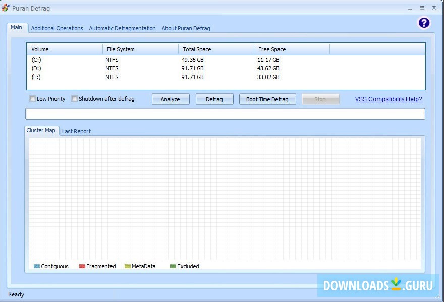Image resolution: width=444 pixels, height=302 pixels.
Task: Click the Boot Time Defrag button
Action: click(267, 99)
